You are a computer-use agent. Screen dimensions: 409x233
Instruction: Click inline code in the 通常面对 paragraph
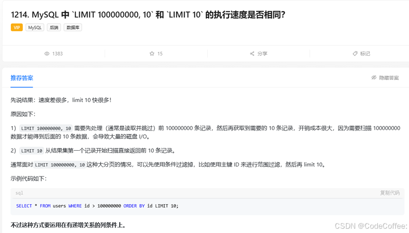pos(60,165)
